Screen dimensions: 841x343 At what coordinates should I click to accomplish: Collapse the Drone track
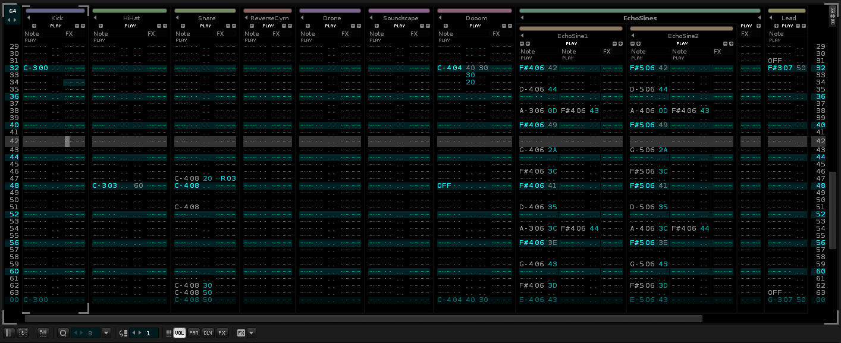tap(302, 18)
